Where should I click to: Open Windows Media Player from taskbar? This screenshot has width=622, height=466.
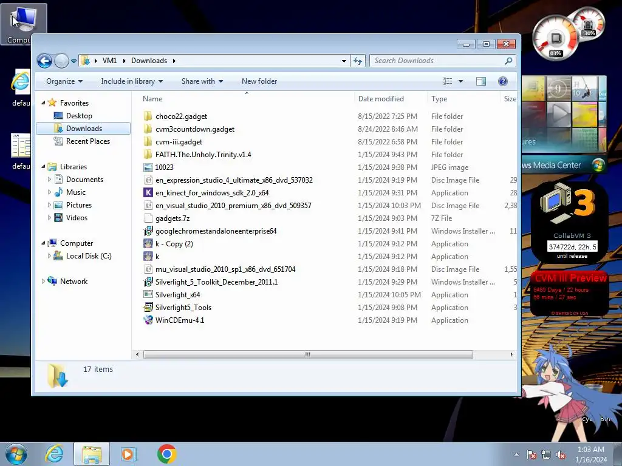pyautogui.click(x=129, y=454)
